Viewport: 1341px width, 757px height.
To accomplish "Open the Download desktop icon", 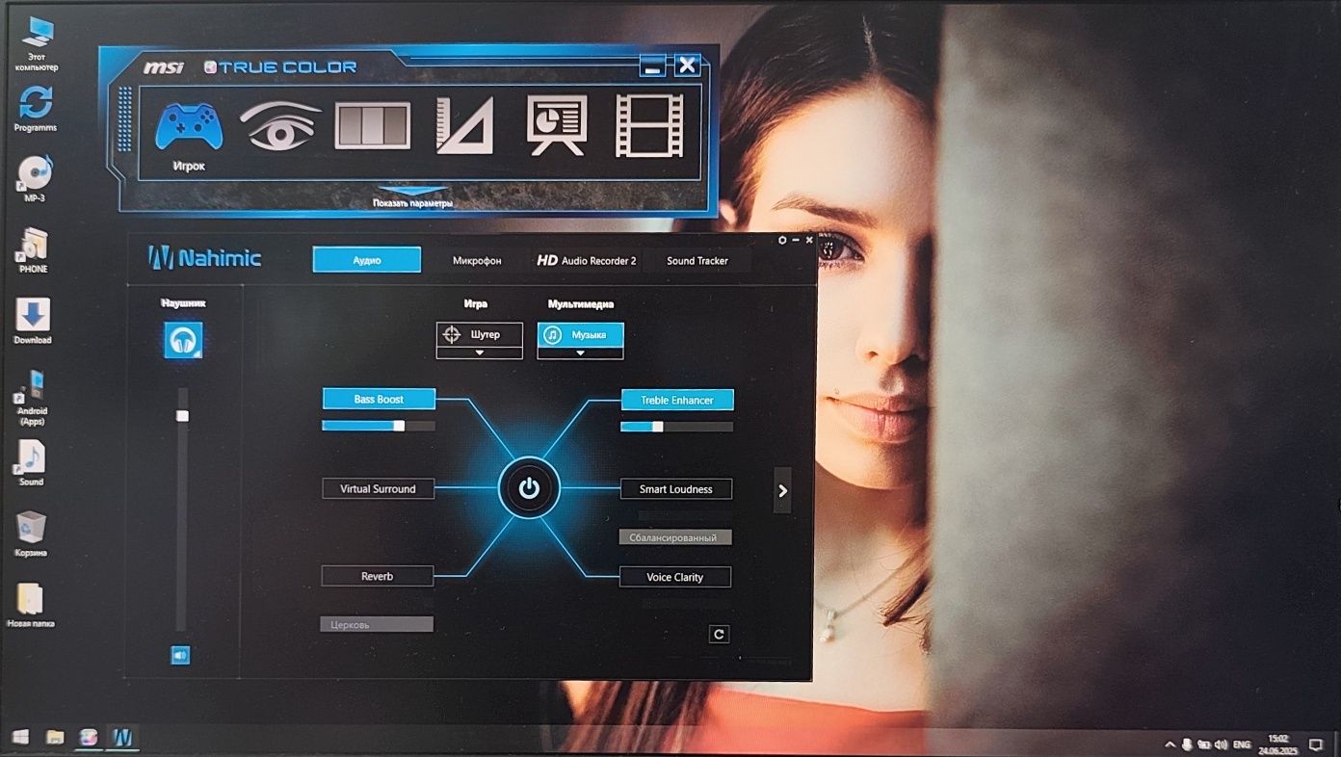I will tap(33, 322).
